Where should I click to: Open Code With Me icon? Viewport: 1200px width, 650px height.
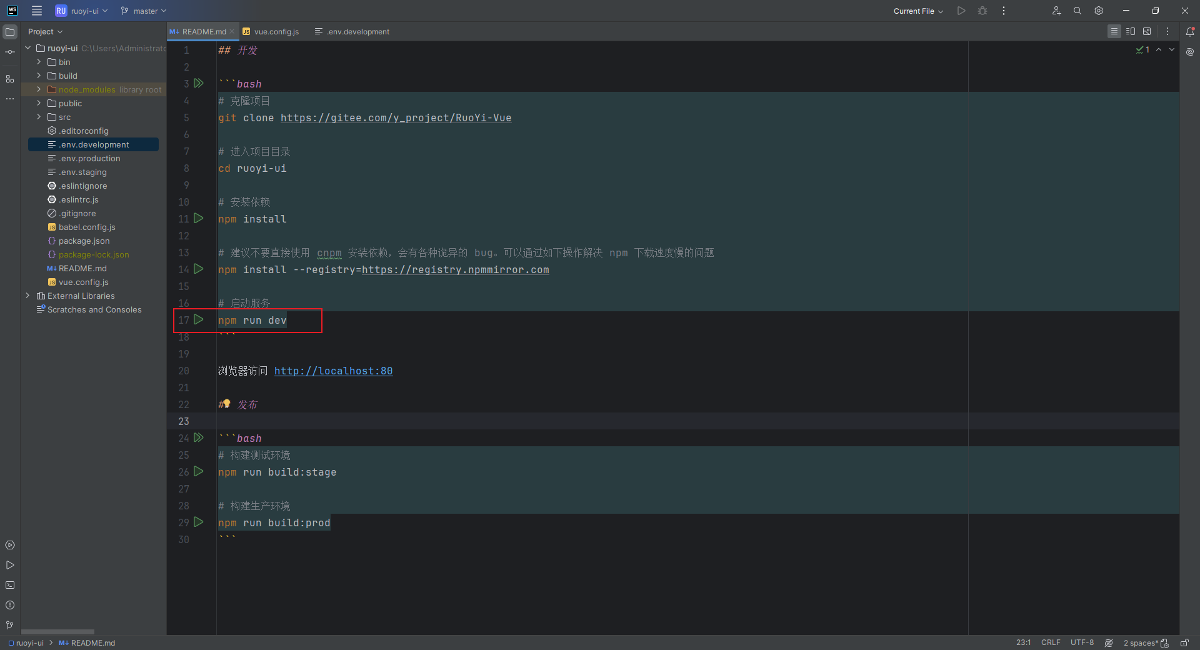click(1056, 11)
